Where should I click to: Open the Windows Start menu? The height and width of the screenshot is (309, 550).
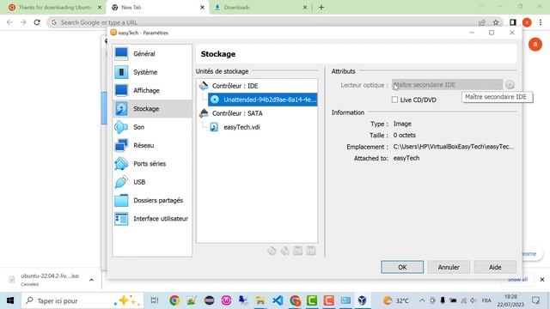click(x=10, y=300)
